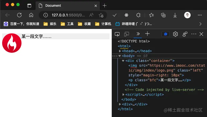207x117 pixels.
Task: Expand the collapsed div node after body
Action: pyautogui.click(x=120, y=104)
